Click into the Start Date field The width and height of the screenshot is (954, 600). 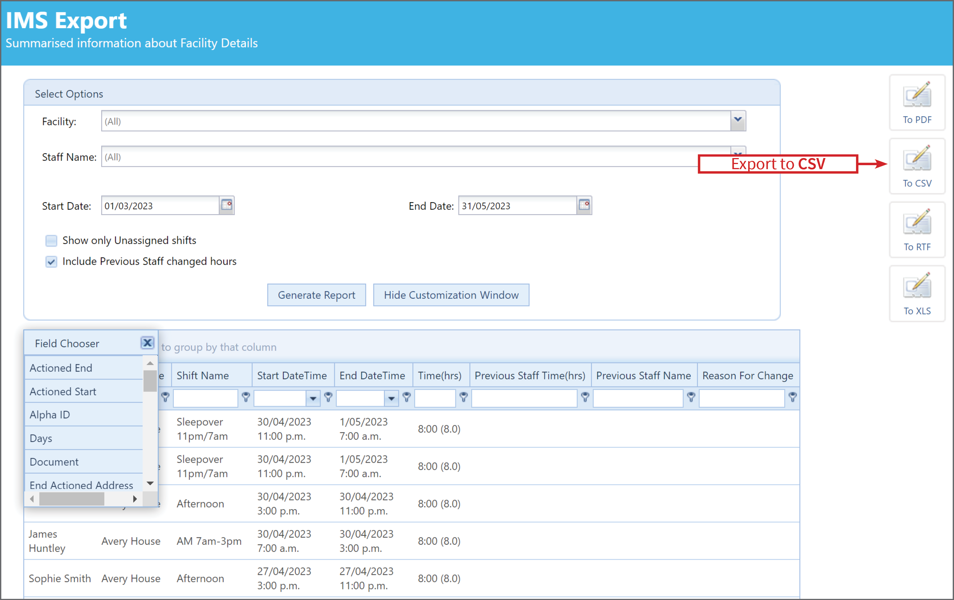(160, 206)
